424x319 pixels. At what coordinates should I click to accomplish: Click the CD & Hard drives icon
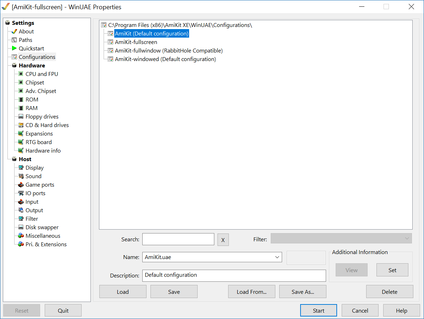(x=21, y=125)
